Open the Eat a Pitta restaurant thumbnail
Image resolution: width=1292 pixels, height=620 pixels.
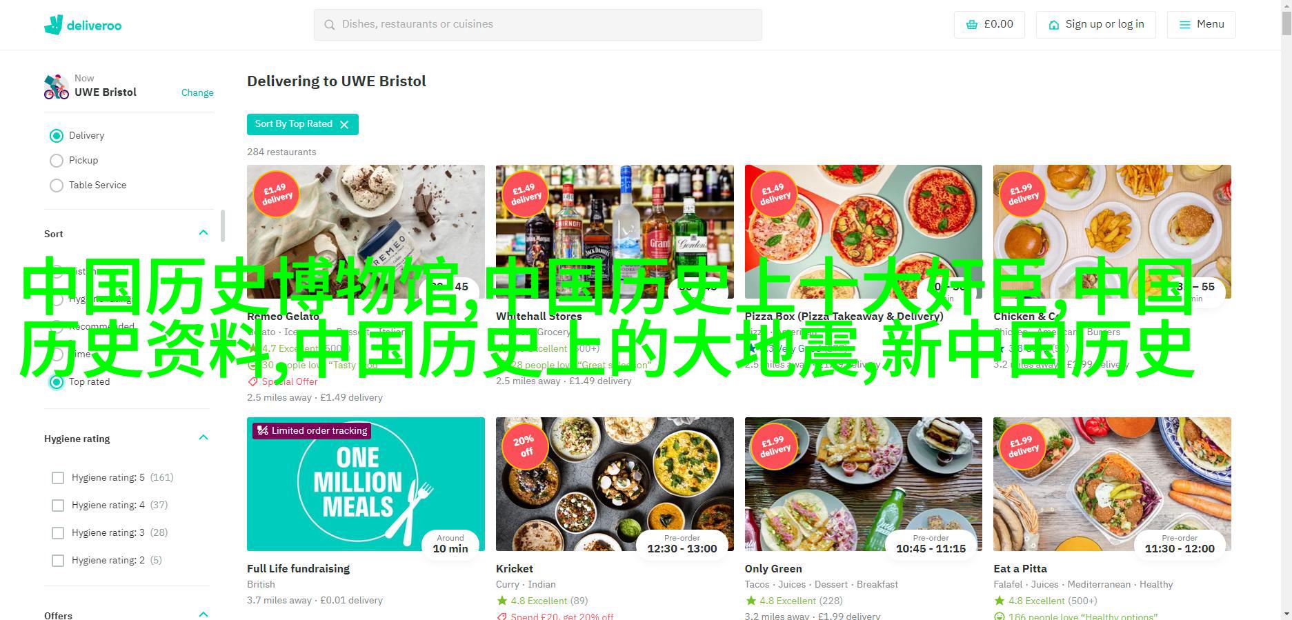[1112, 484]
